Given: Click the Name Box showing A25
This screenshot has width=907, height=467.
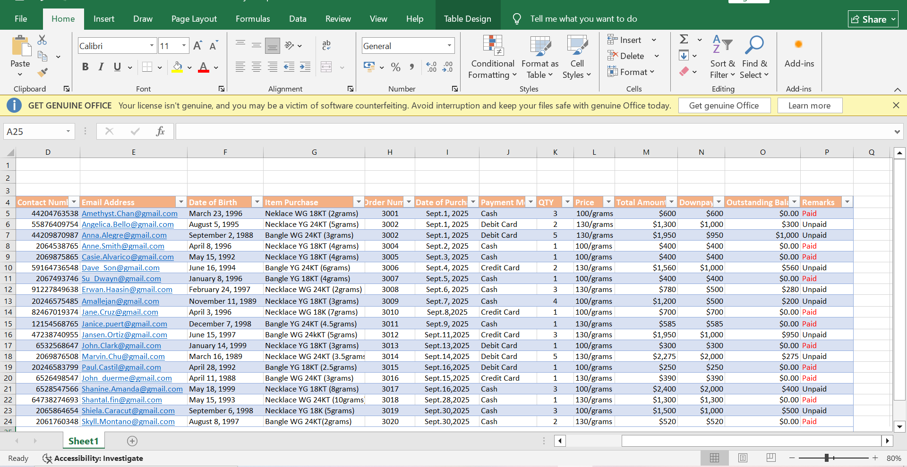Looking at the screenshot, I should tap(34, 132).
